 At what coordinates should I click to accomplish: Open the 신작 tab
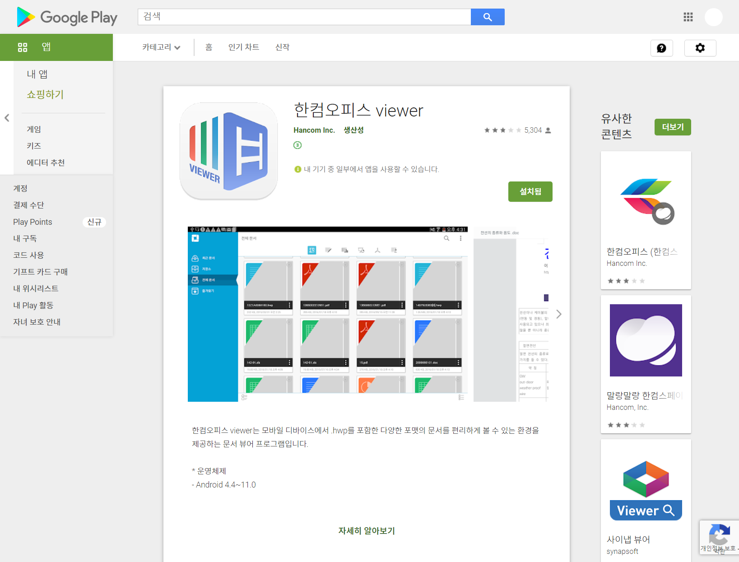click(283, 47)
